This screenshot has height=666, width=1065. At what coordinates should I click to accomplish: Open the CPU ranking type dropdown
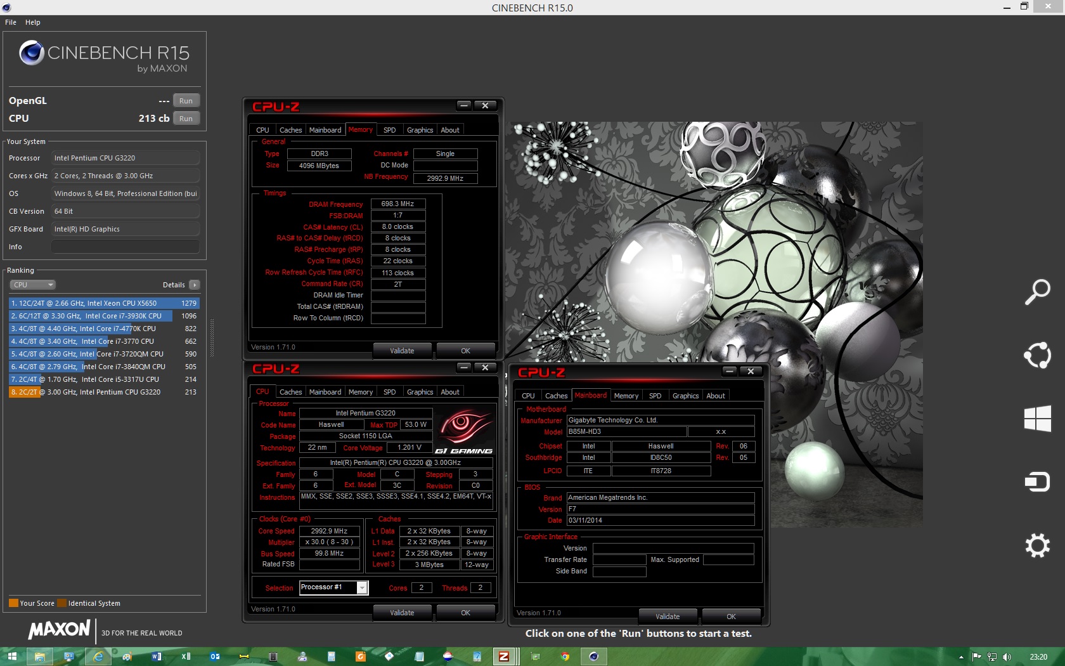pyautogui.click(x=33, y=285)
